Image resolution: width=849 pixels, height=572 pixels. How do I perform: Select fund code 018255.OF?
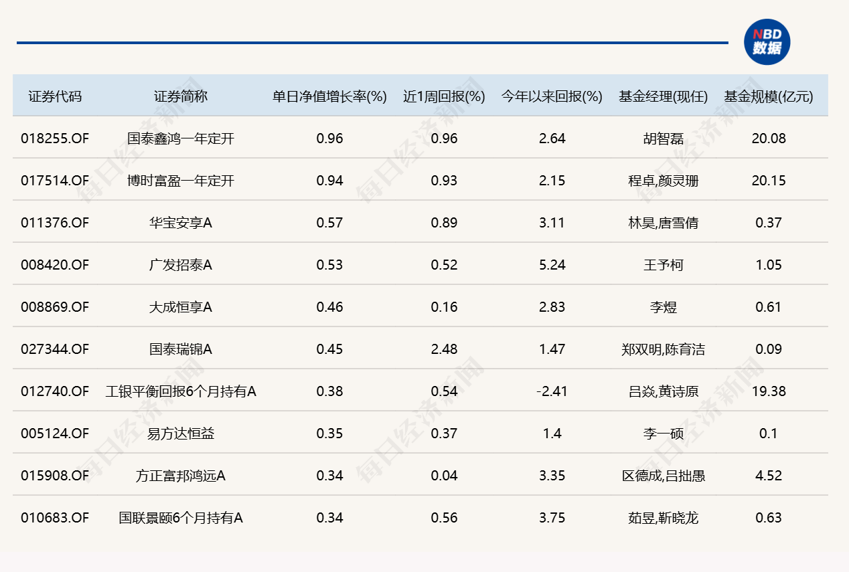55,138
